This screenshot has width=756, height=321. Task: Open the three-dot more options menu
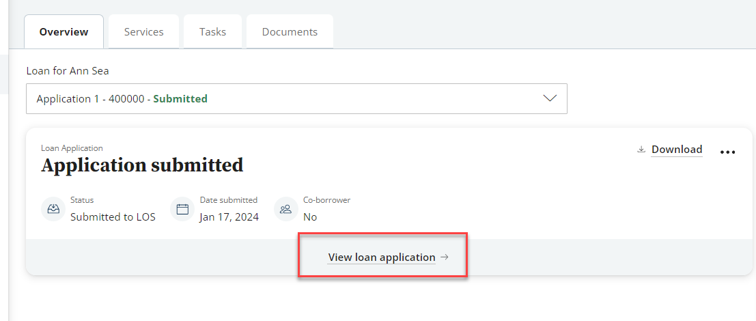coord(727,152)
